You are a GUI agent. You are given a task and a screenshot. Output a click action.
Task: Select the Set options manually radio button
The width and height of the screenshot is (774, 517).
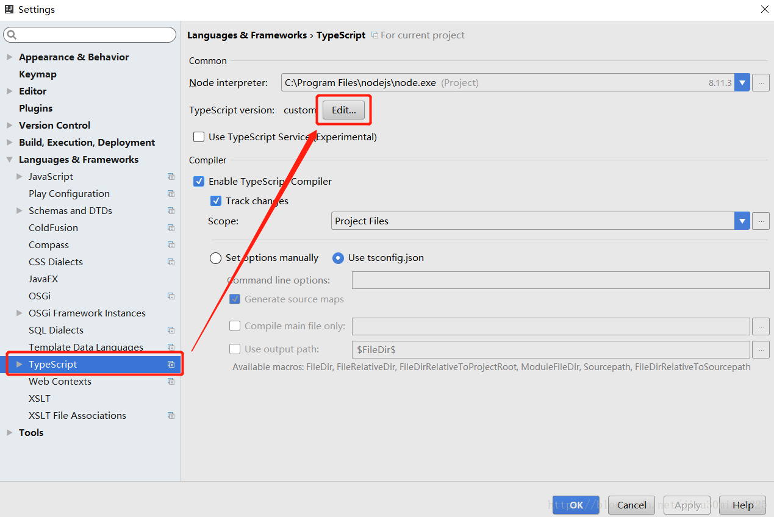215,258
